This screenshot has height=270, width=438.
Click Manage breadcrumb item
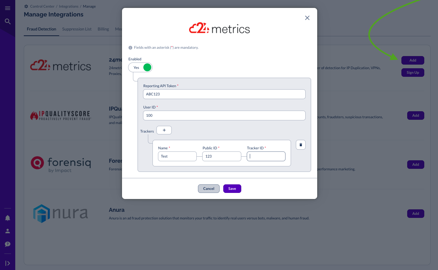click(x=89, y=6)
